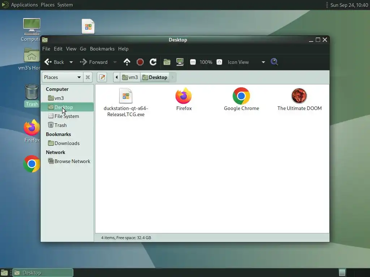The image size is (370, 277).
Task: Open the Icon View mode dropdown
Action: 246,62
